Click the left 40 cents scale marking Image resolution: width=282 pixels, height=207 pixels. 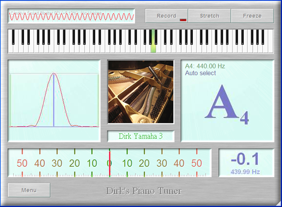coord(40,163)
